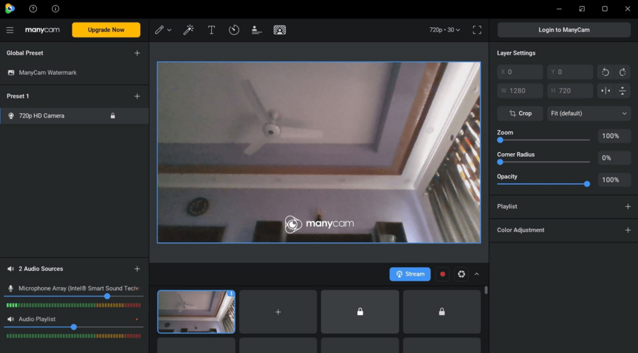
Task: Collapse the presets panel chevron
Action: point(477,274)
